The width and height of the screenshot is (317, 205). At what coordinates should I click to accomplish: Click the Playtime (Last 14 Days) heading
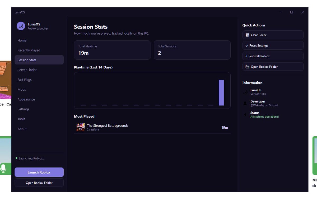tap(93, 67)
